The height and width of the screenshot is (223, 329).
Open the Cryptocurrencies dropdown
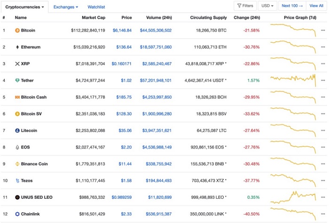point(24,7)
